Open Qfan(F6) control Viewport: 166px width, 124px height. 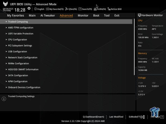pyautogui.click(x=73, y=9)
